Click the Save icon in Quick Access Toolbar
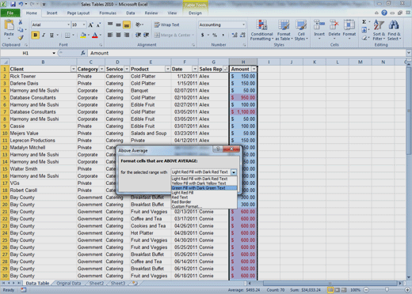Viewport: 412px width, 294px height. [x=13, y=4]
